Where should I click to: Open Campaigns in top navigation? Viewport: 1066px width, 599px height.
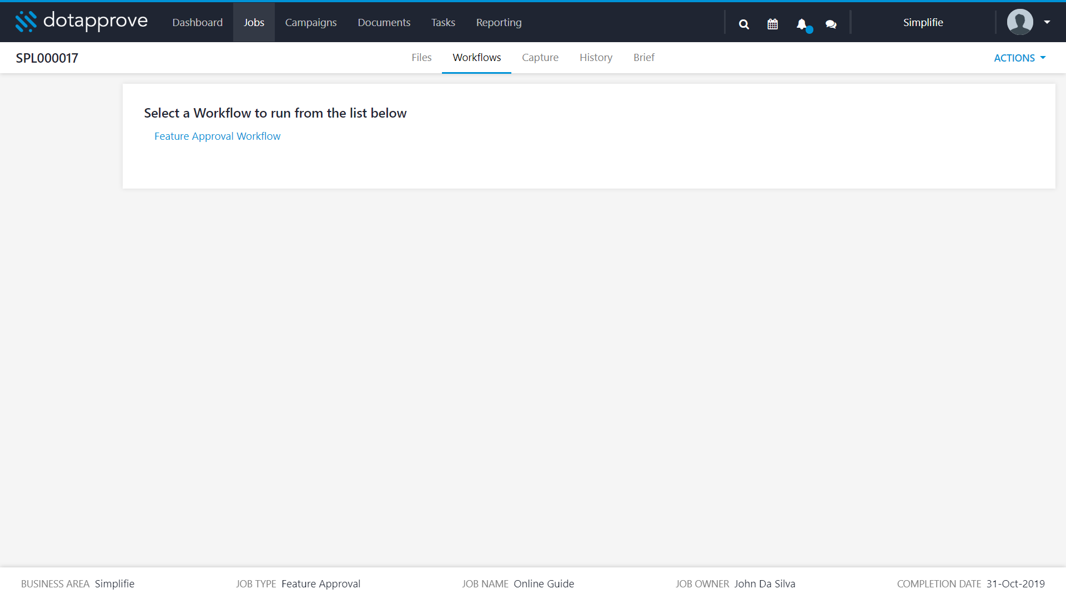point(311,22)
